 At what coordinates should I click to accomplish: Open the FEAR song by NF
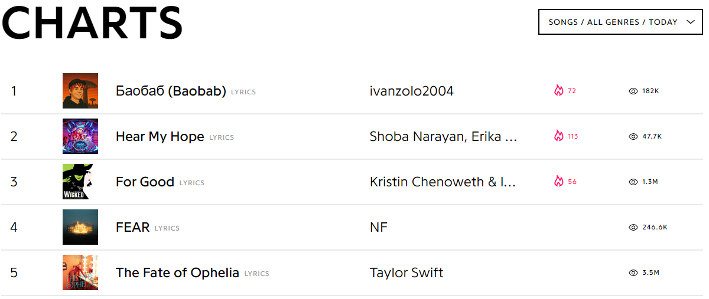pos(132,228)
